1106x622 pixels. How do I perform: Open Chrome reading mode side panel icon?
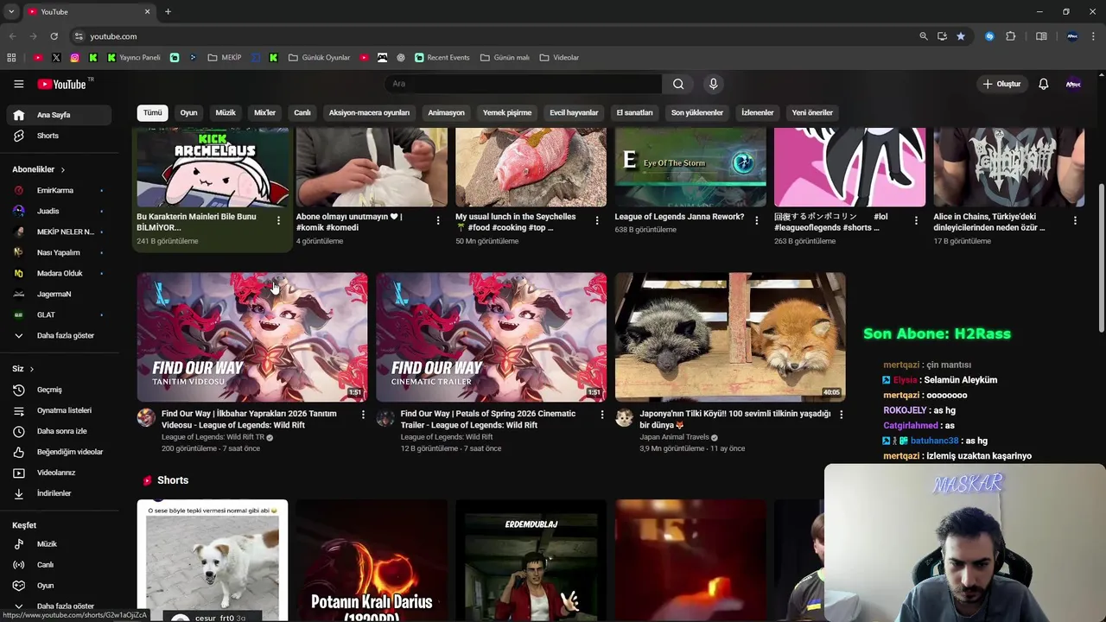(x=1041, y=36)
